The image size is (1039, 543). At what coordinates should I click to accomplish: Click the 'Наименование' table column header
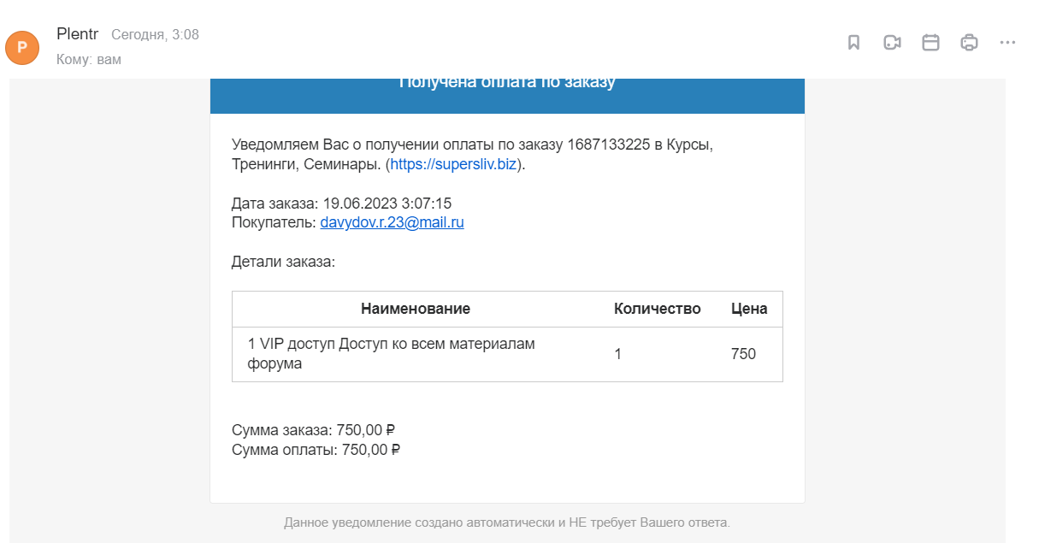(x=416, y=309)
